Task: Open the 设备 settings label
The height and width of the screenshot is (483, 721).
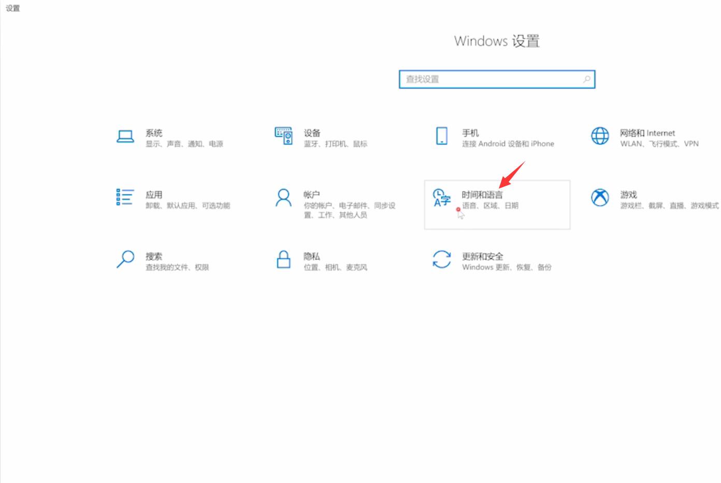Action: point(312,133)
